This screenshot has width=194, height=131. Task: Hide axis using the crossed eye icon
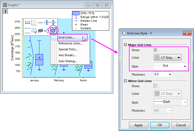tap(40, 30)
